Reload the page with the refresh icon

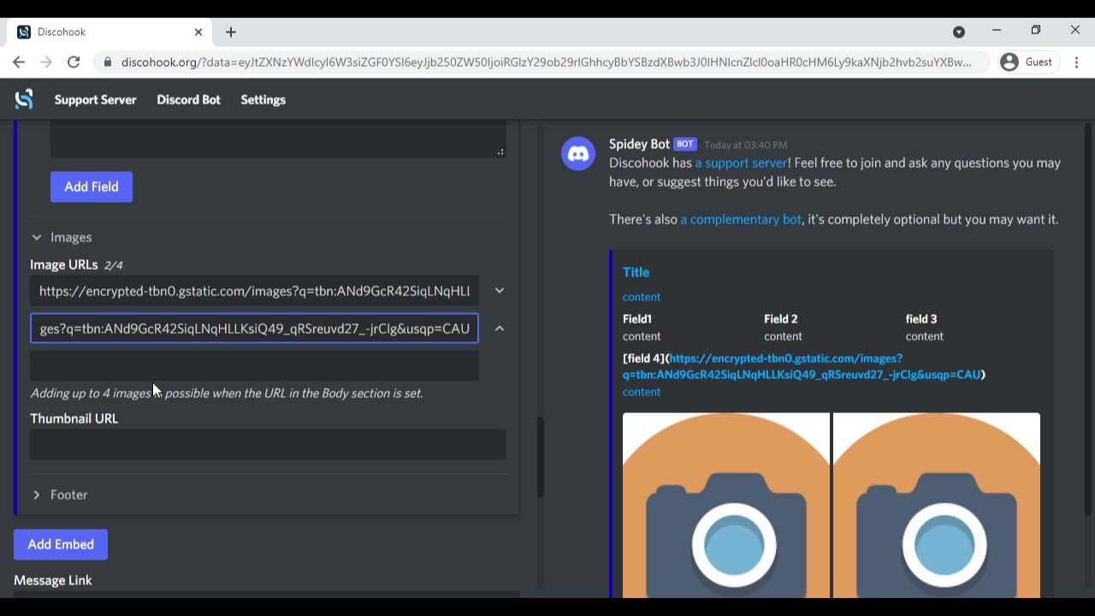click(74, 62)
